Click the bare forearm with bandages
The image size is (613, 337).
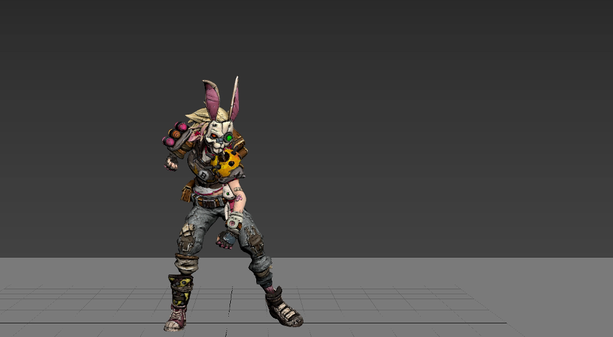coord(238,197)
